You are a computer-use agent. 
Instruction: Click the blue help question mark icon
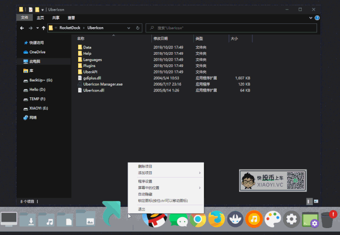(x=317, y=18)
